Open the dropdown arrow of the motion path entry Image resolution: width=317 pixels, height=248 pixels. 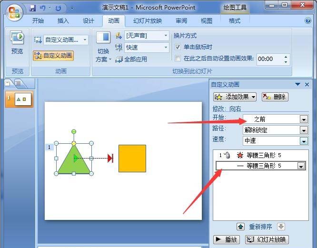[301, 166]
